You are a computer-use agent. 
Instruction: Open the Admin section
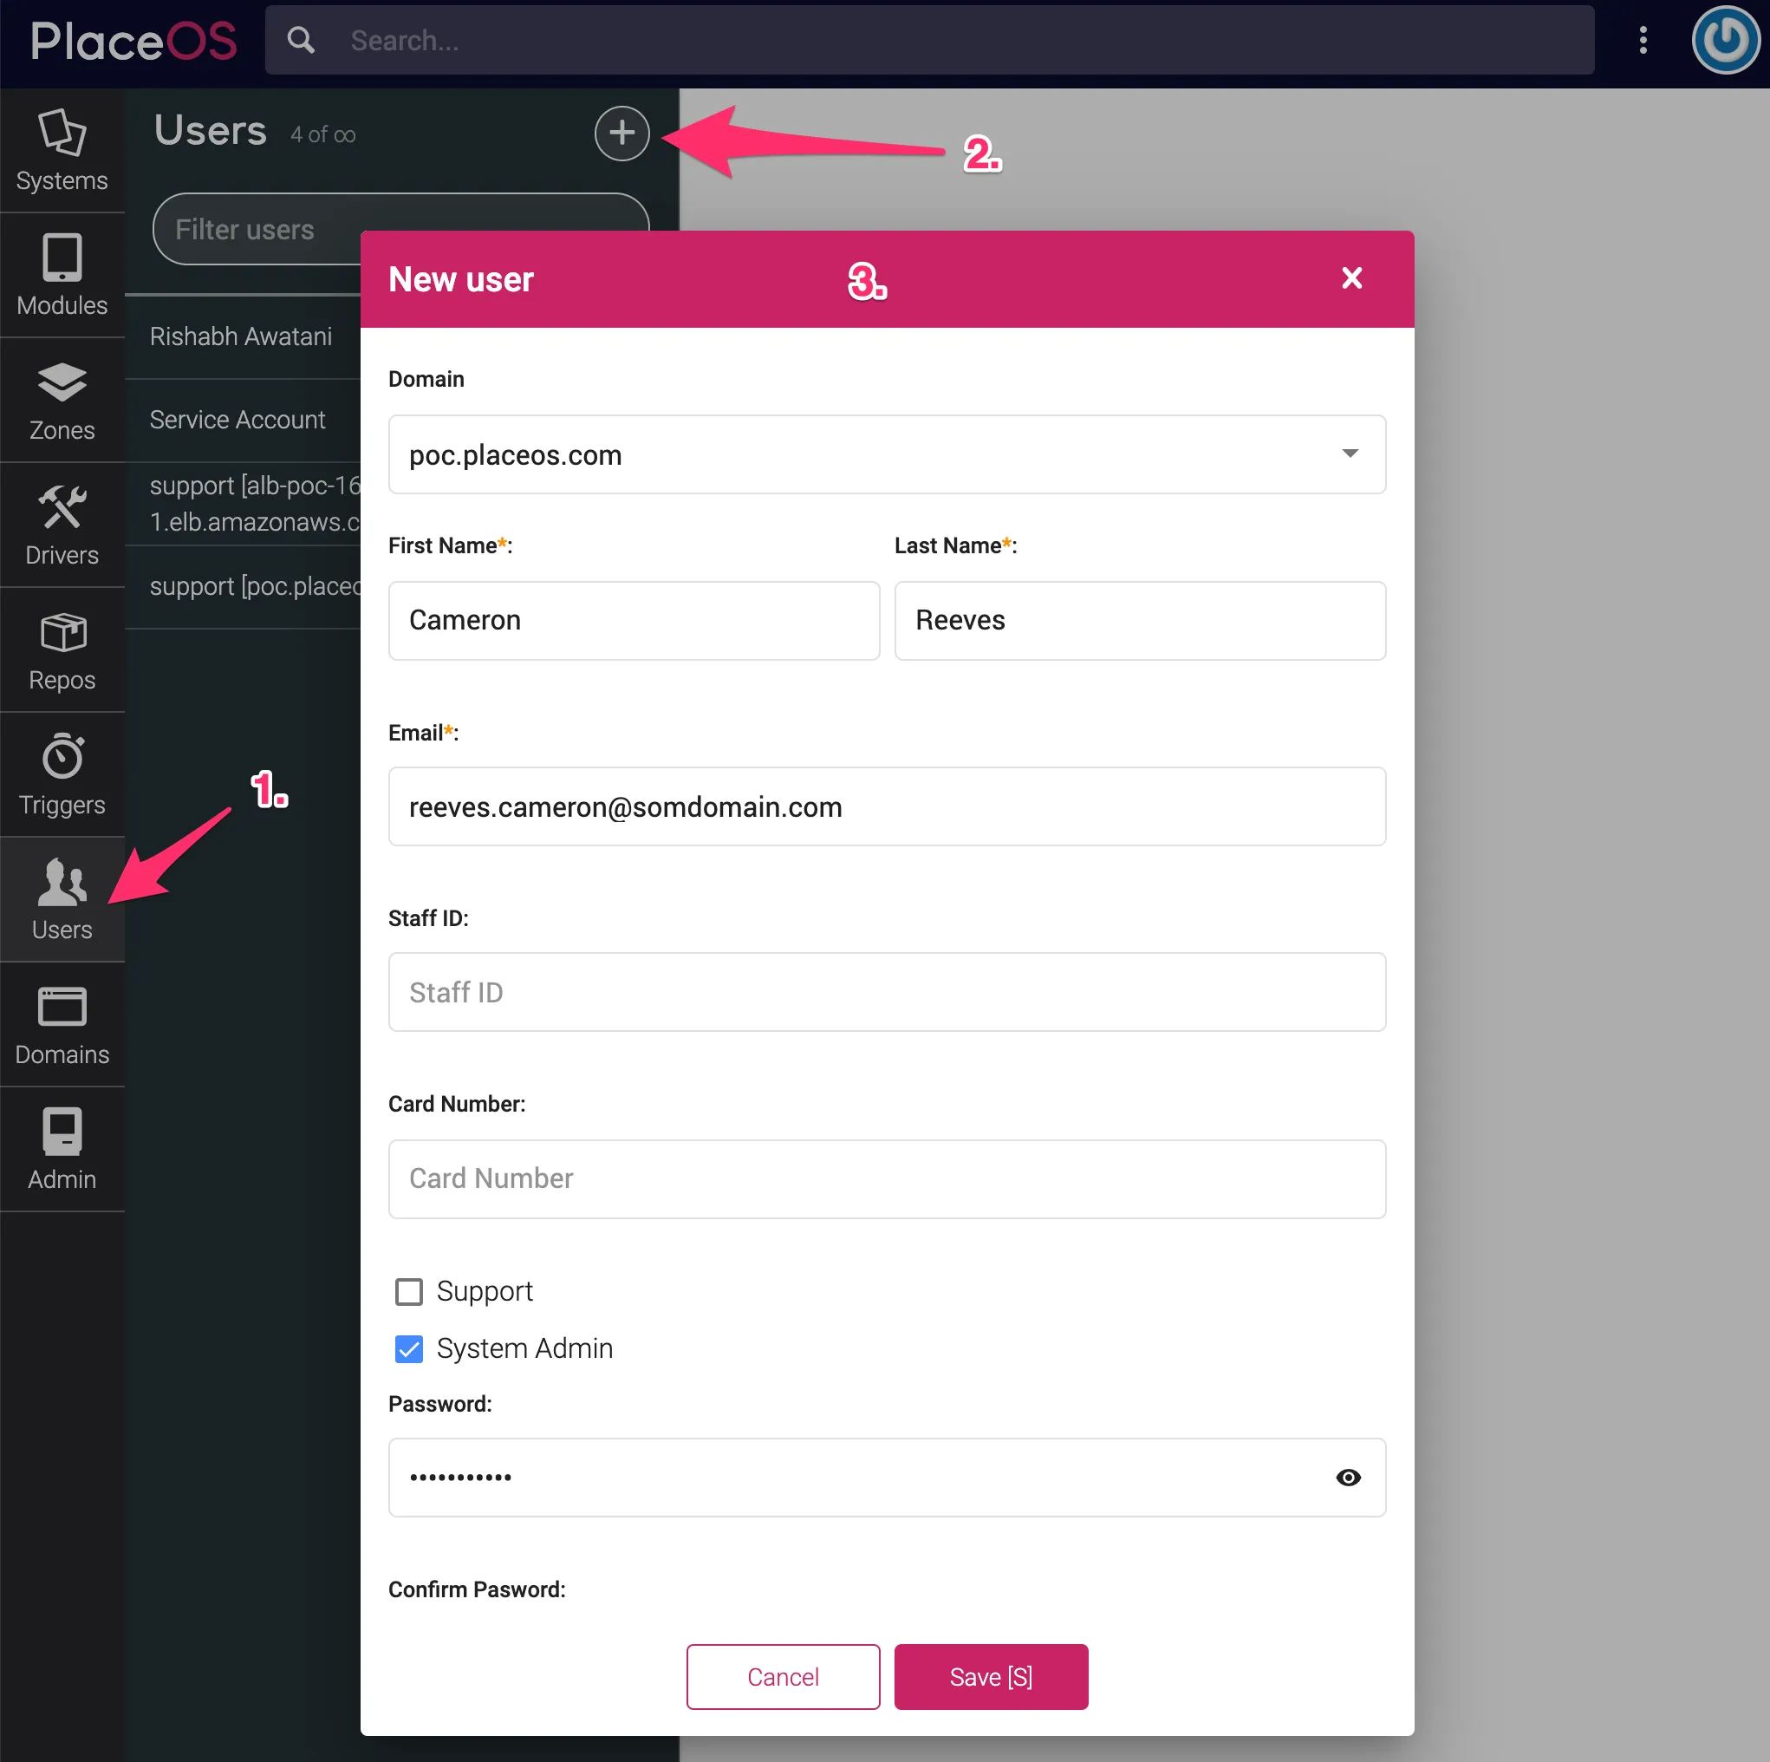click(x=62, y=1150)
